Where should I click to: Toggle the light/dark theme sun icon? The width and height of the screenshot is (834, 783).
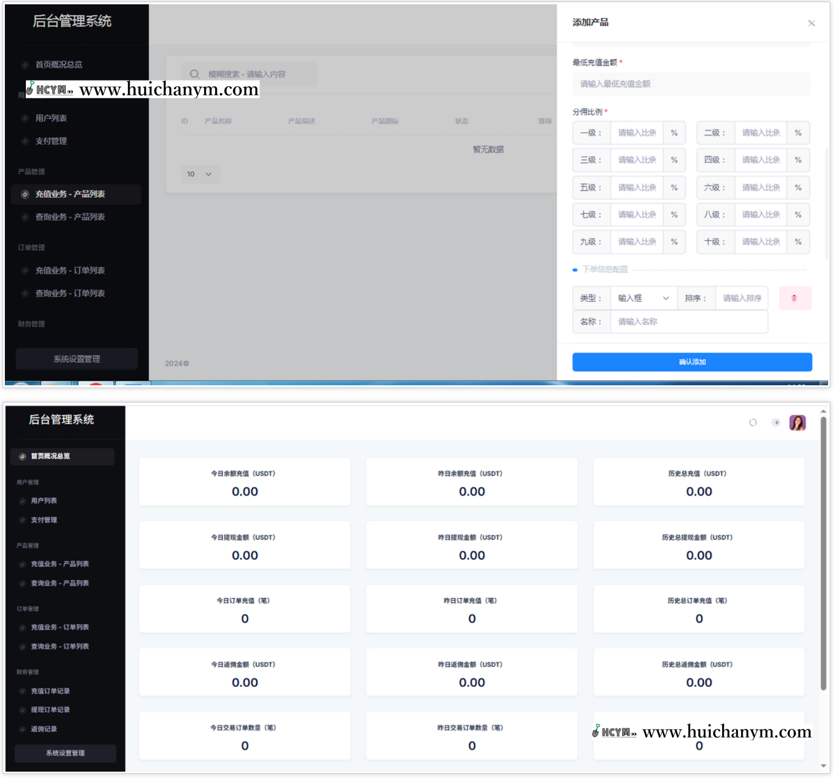776,423
